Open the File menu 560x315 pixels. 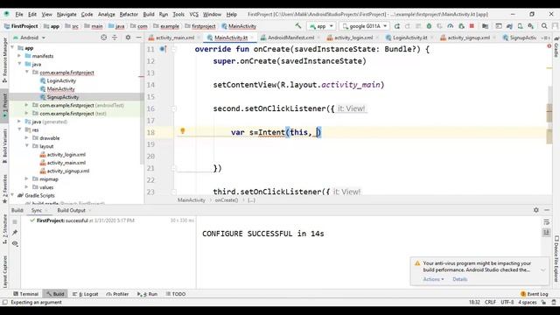[x=19, y=14]
